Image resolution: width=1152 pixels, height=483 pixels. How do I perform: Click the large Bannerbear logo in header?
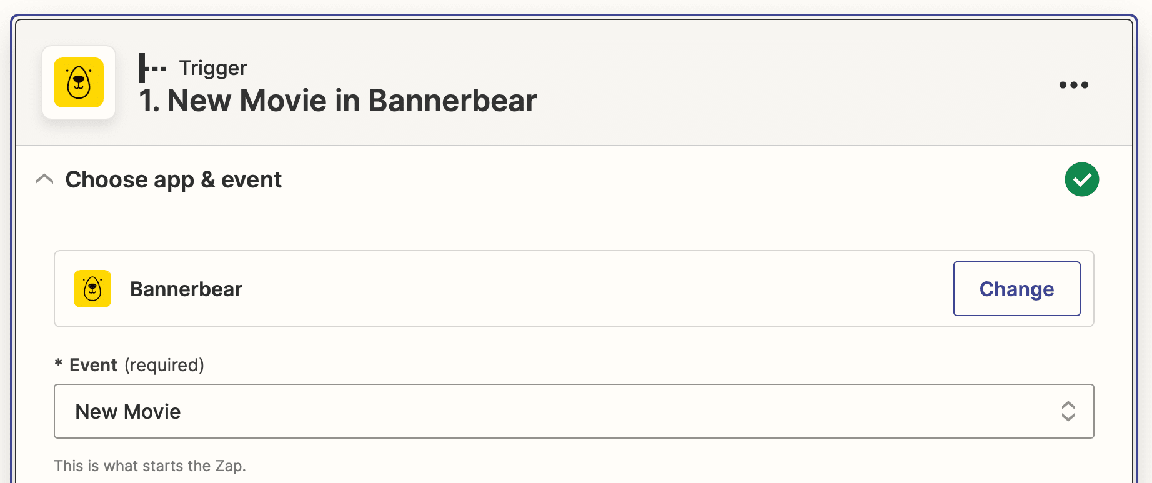pos(79,82)
